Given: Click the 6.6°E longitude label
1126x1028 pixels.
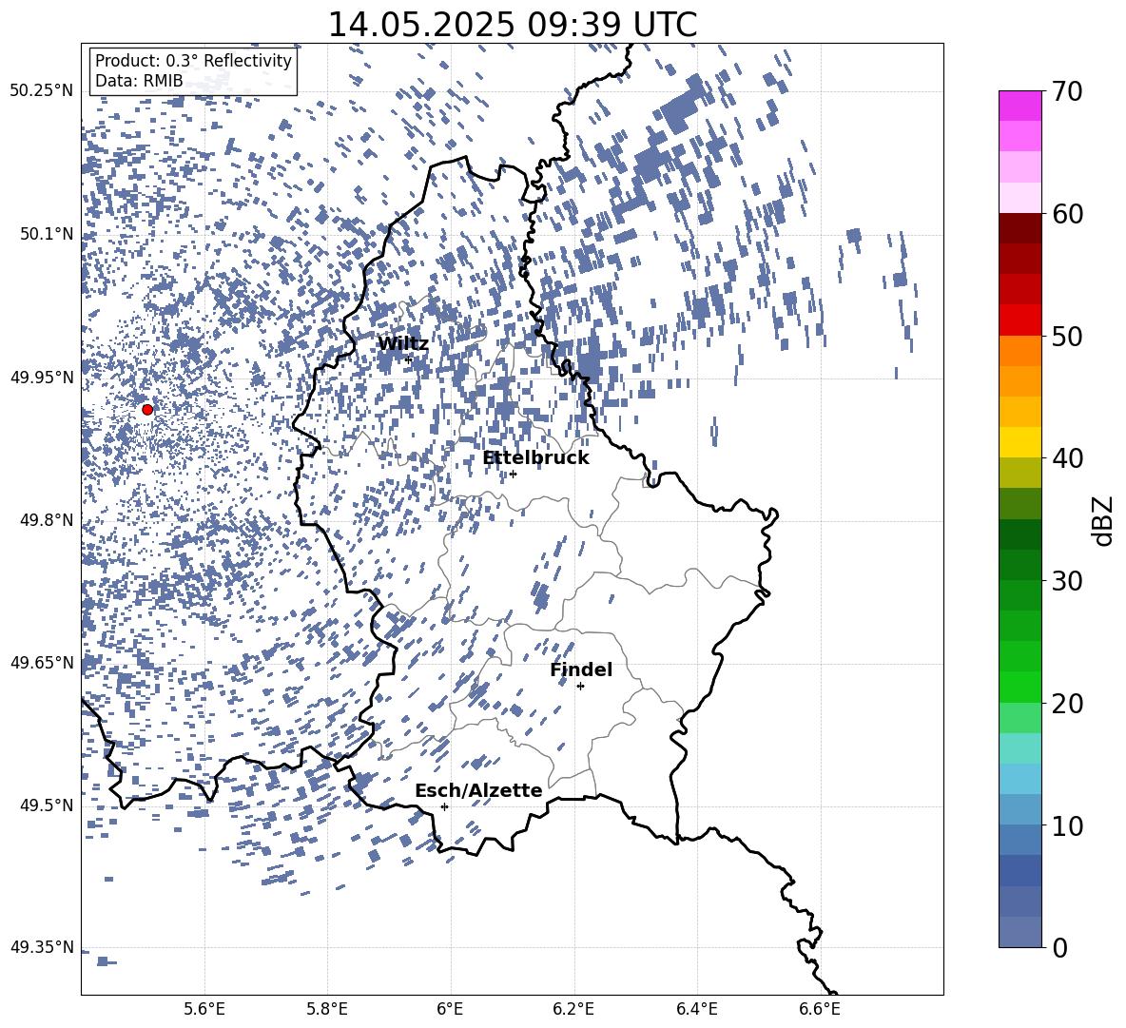Looking at the screenshot, I should click(820, 1009).
